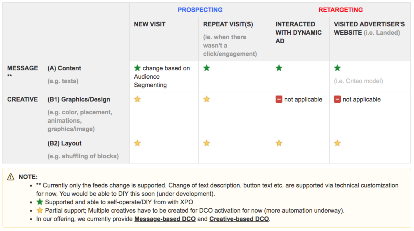Click yellow star in Graphics/Design Repeat Visit cell
414x231 pixels.
[206, 99]
